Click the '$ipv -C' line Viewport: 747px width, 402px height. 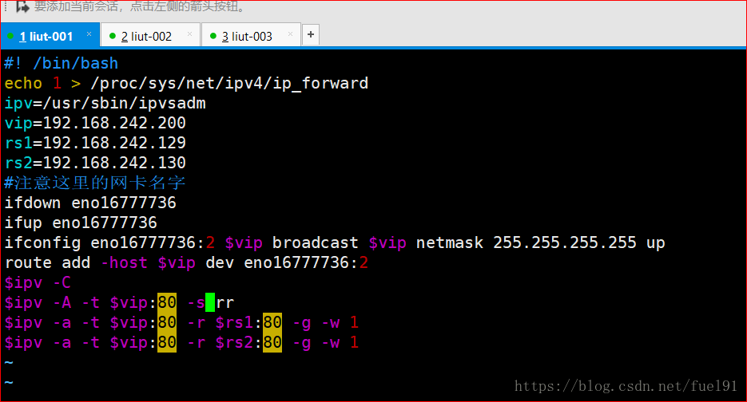point(38,283)
